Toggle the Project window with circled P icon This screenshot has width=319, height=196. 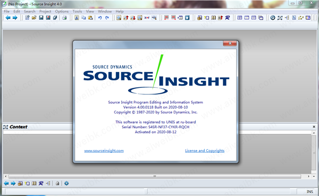[273, 18]
